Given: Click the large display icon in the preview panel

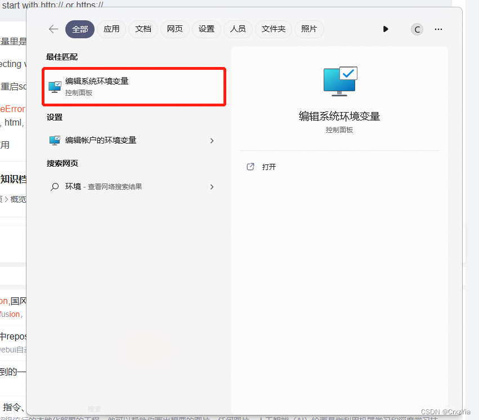Looking at the screenshot, I should point(339,81).
